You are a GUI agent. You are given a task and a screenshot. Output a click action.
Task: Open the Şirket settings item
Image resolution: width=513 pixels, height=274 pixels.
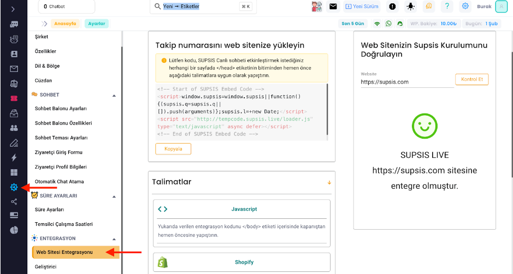pos(42,37)
